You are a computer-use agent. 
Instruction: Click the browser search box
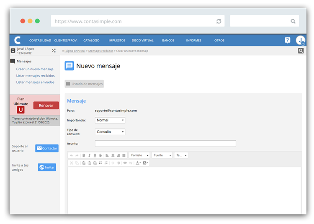[265, 21]
